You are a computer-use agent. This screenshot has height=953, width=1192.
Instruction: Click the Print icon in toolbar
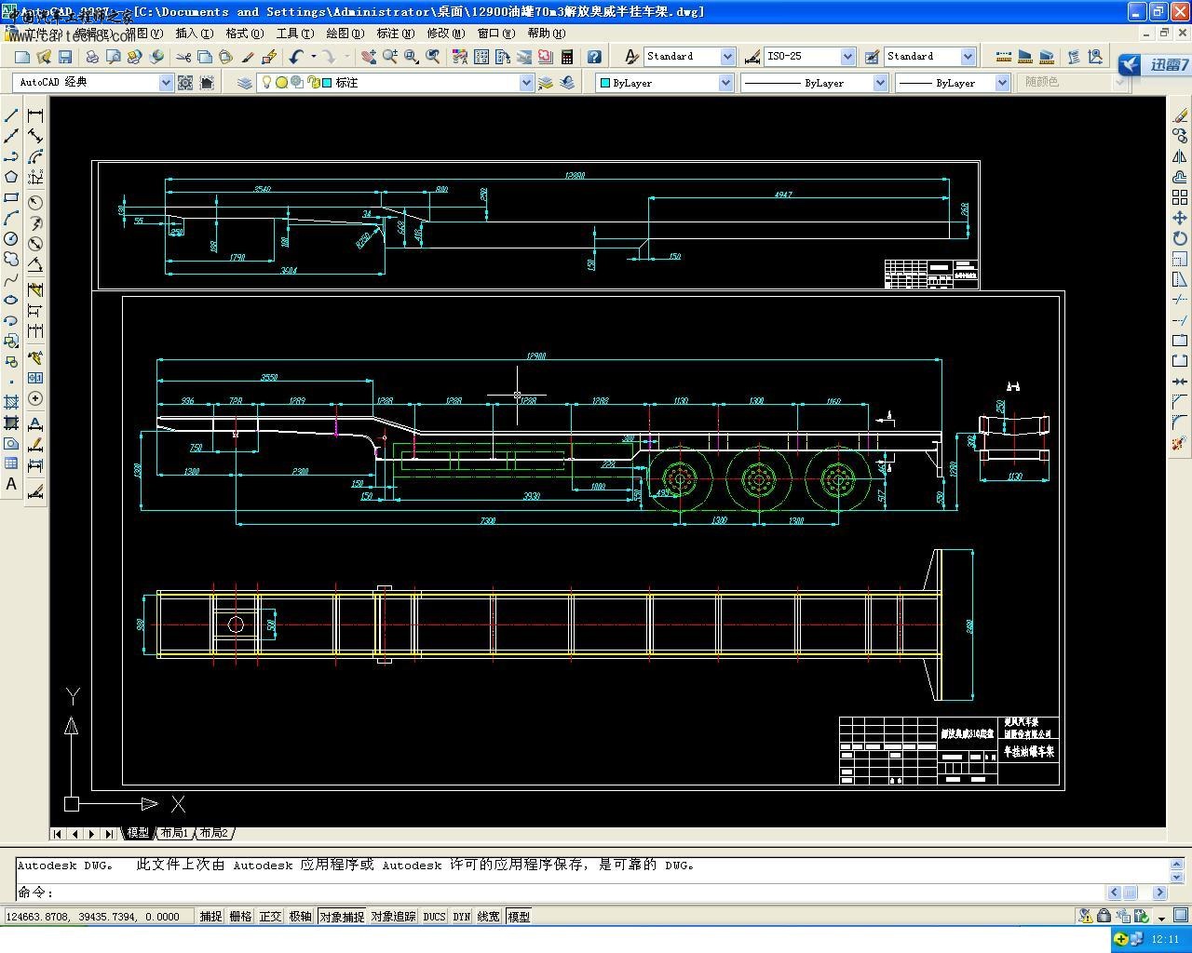click(x=92, y=57)
